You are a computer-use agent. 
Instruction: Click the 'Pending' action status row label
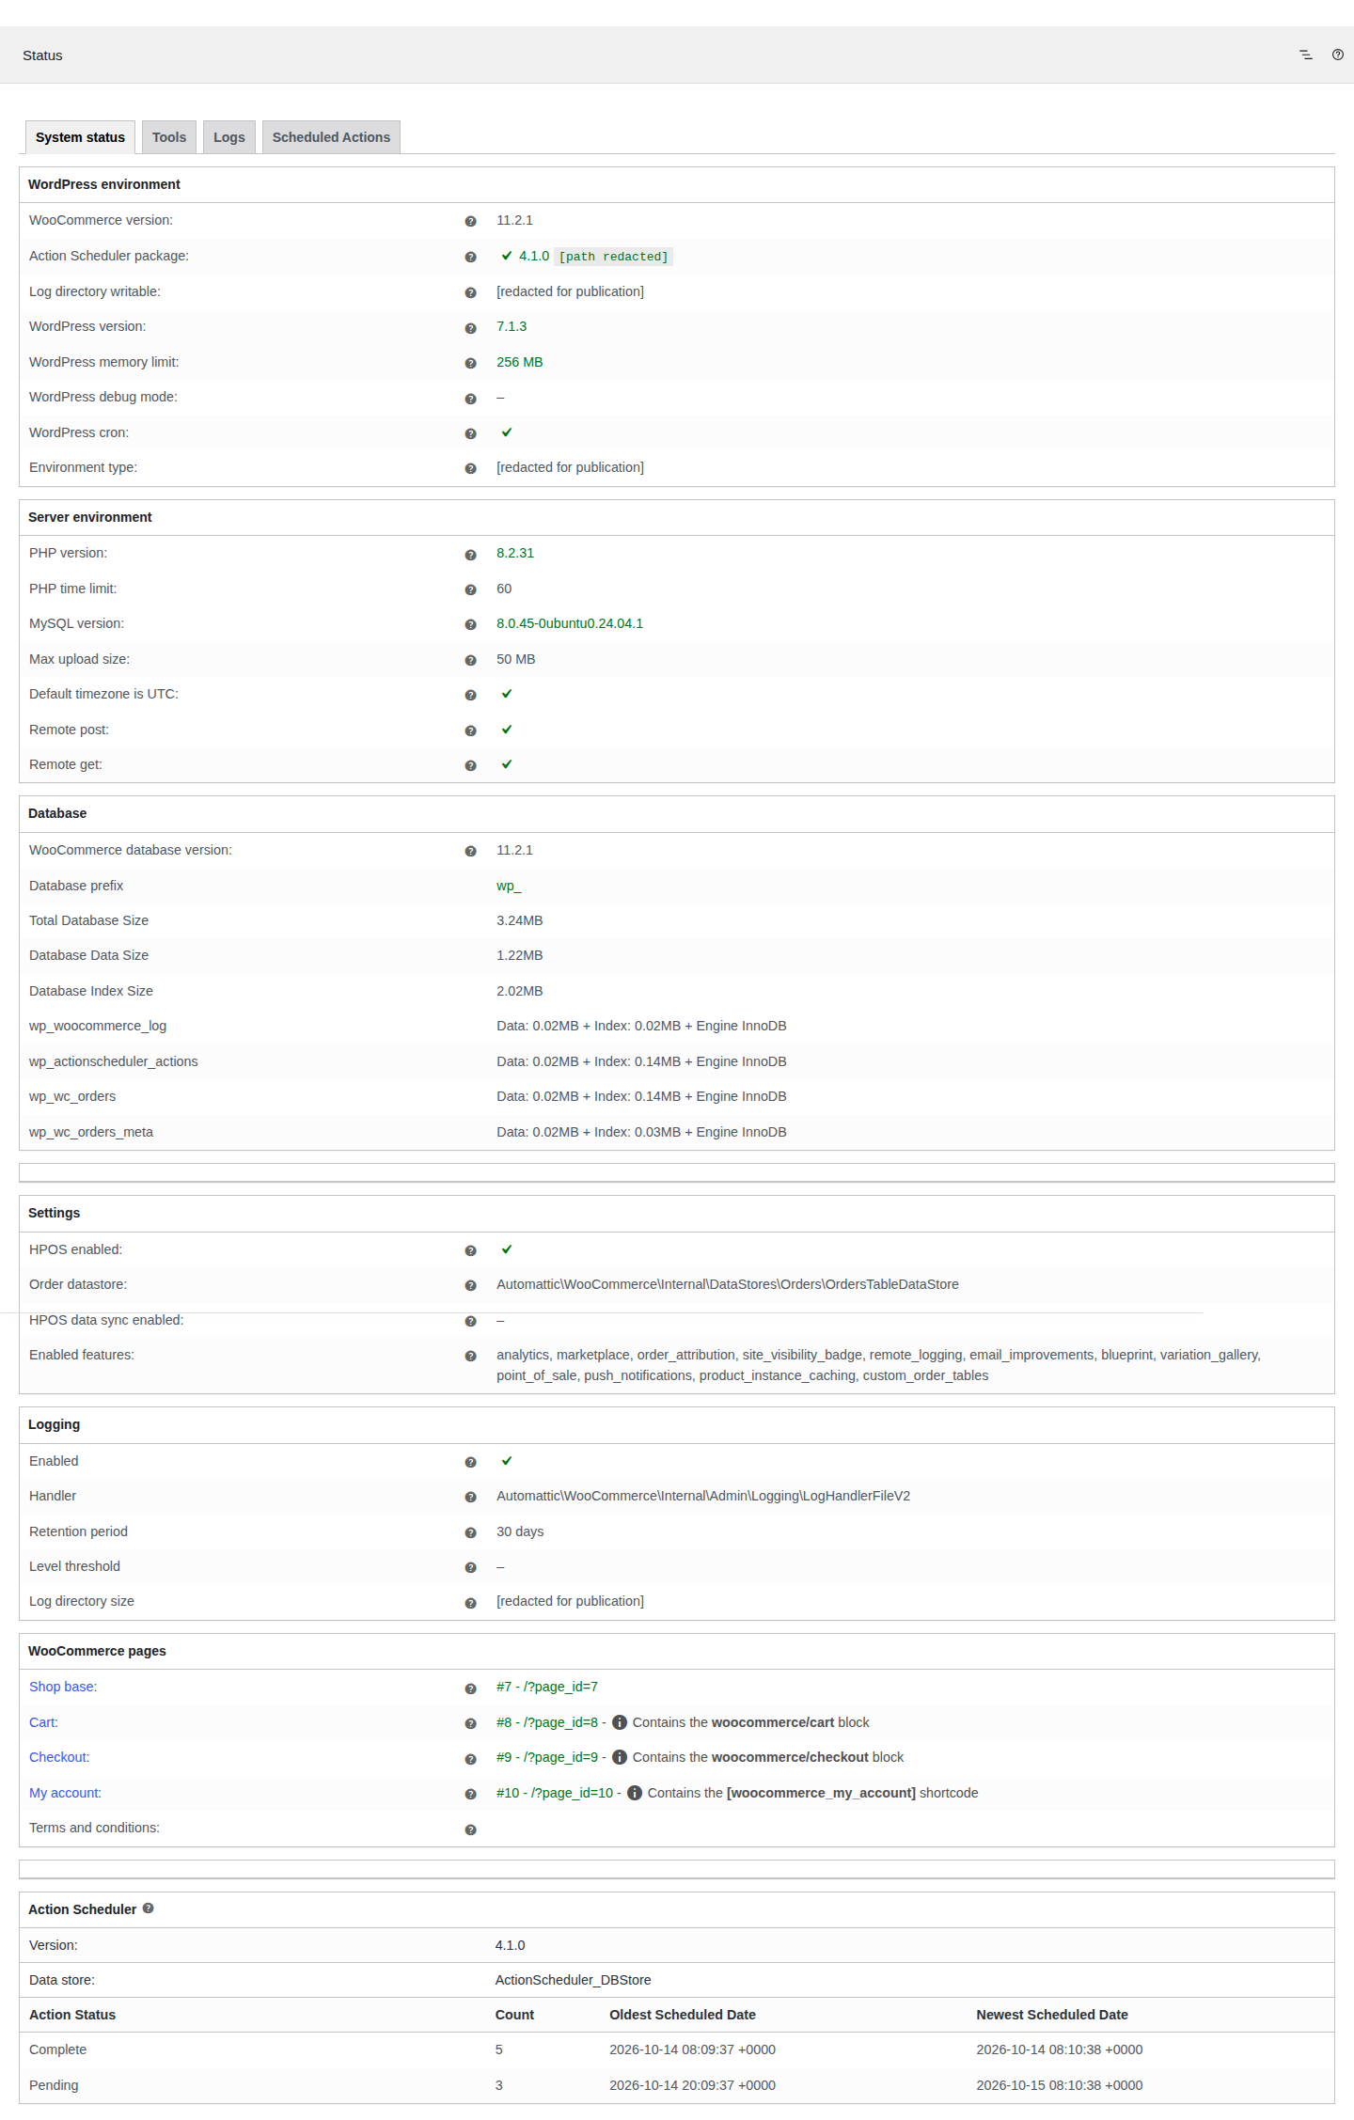54,2085
